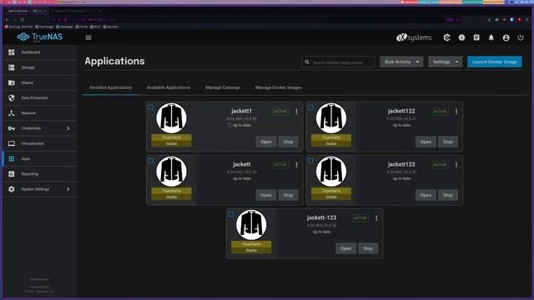Open three-dot menu for jackett123
The height and width of the screenshot is (300, 534).
(x=456, y=165)
